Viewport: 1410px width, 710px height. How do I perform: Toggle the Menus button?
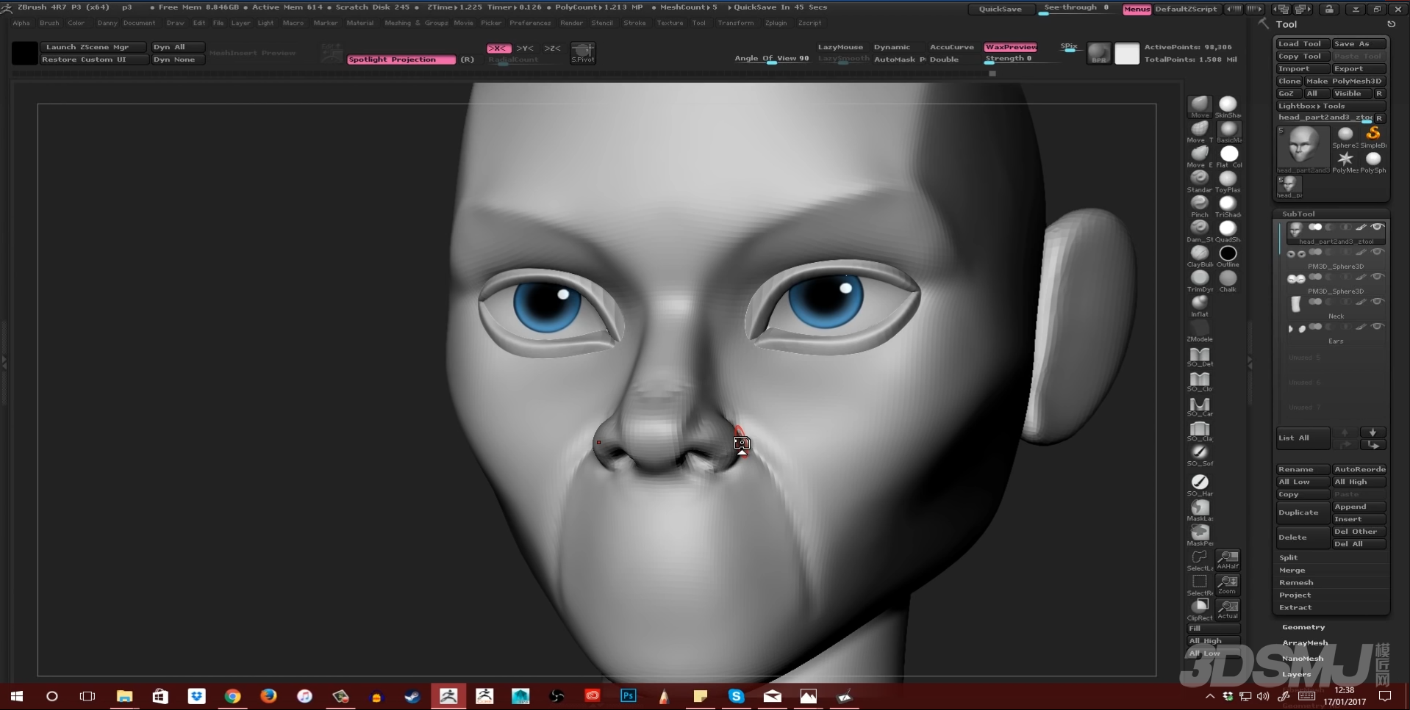[1137, 9]
